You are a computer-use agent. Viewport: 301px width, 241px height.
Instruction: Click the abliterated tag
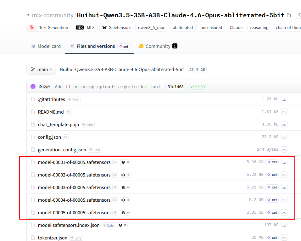[x=183, y=27]
